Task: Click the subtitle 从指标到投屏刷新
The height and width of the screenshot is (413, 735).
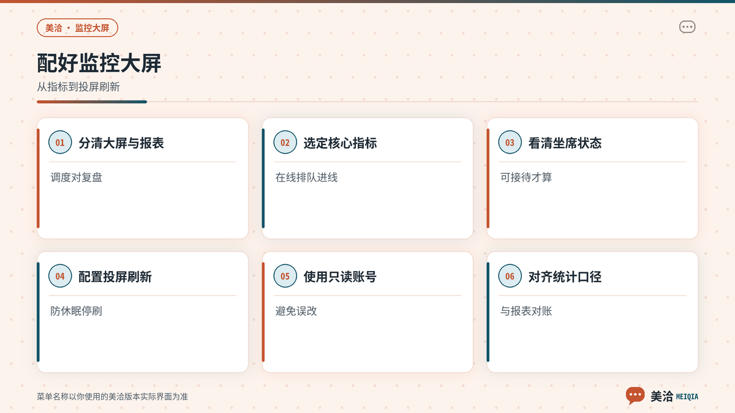Action: [78, 87]
